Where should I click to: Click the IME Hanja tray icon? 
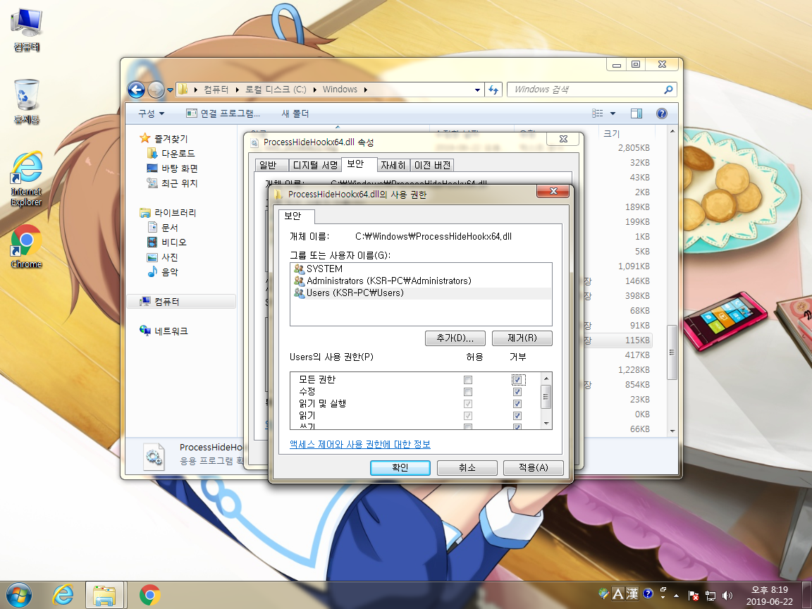[632, 593]
